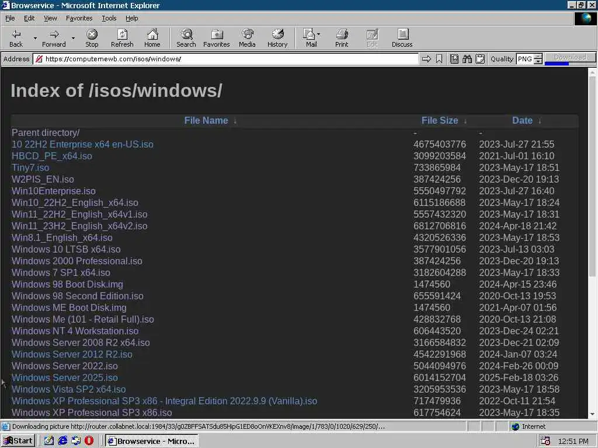Stop page loading with Stop icon
This screenshot has height=448, width=598.
click(92, 34)
